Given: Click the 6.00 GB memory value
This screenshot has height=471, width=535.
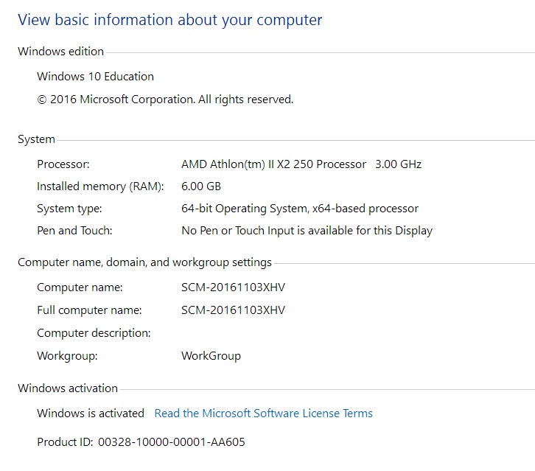Looking at the screenshot, I should (x=201, y=186).
